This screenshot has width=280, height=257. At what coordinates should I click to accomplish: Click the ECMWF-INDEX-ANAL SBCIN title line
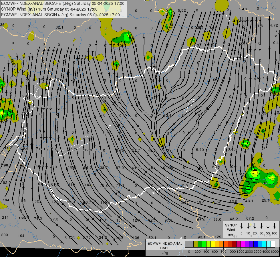(60, 15)
